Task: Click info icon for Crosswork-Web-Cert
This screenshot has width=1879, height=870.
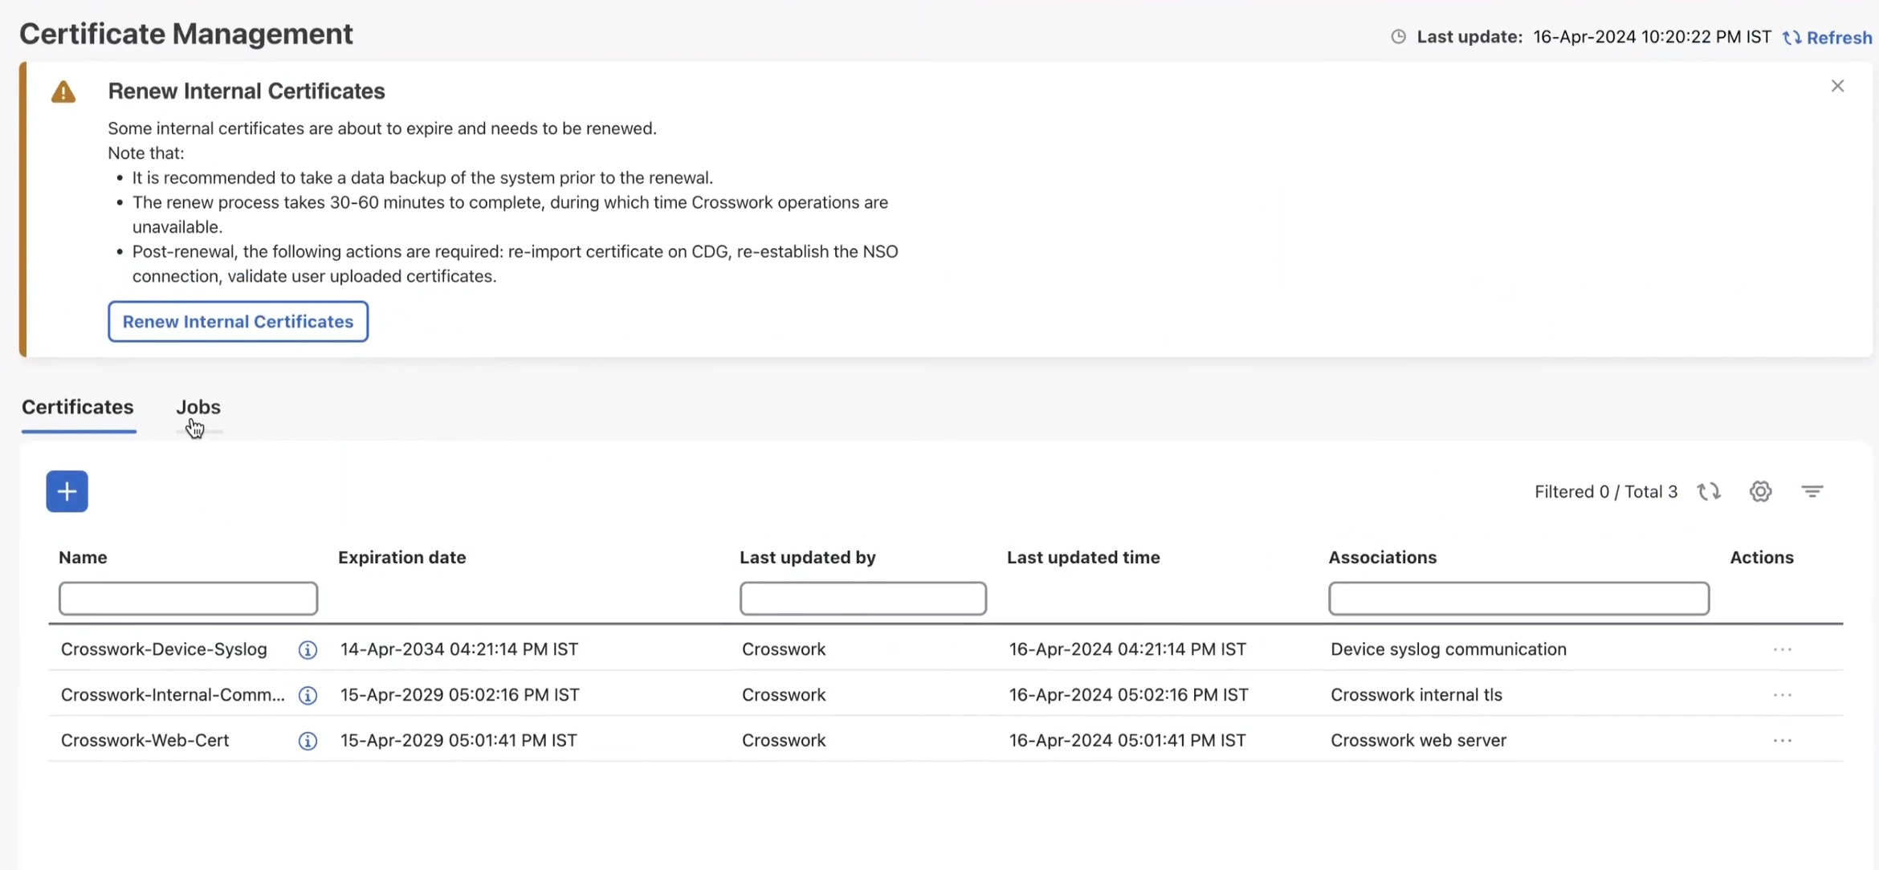Action: pos(308,741)
